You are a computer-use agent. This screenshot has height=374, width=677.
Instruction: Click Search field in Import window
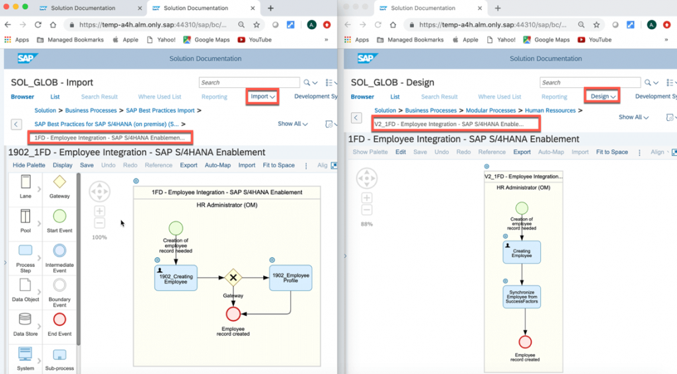coord(249,83)
